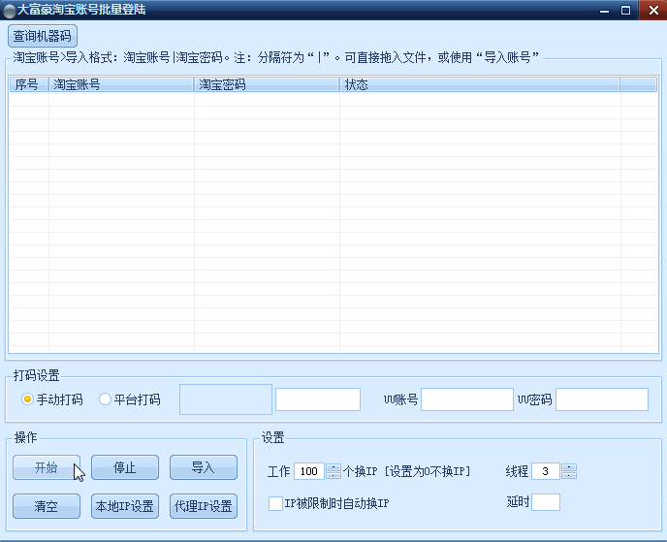This screenshot has height=542, width=667.
Task: Start the batch login with 开始
Action: (x=47, y=467)
